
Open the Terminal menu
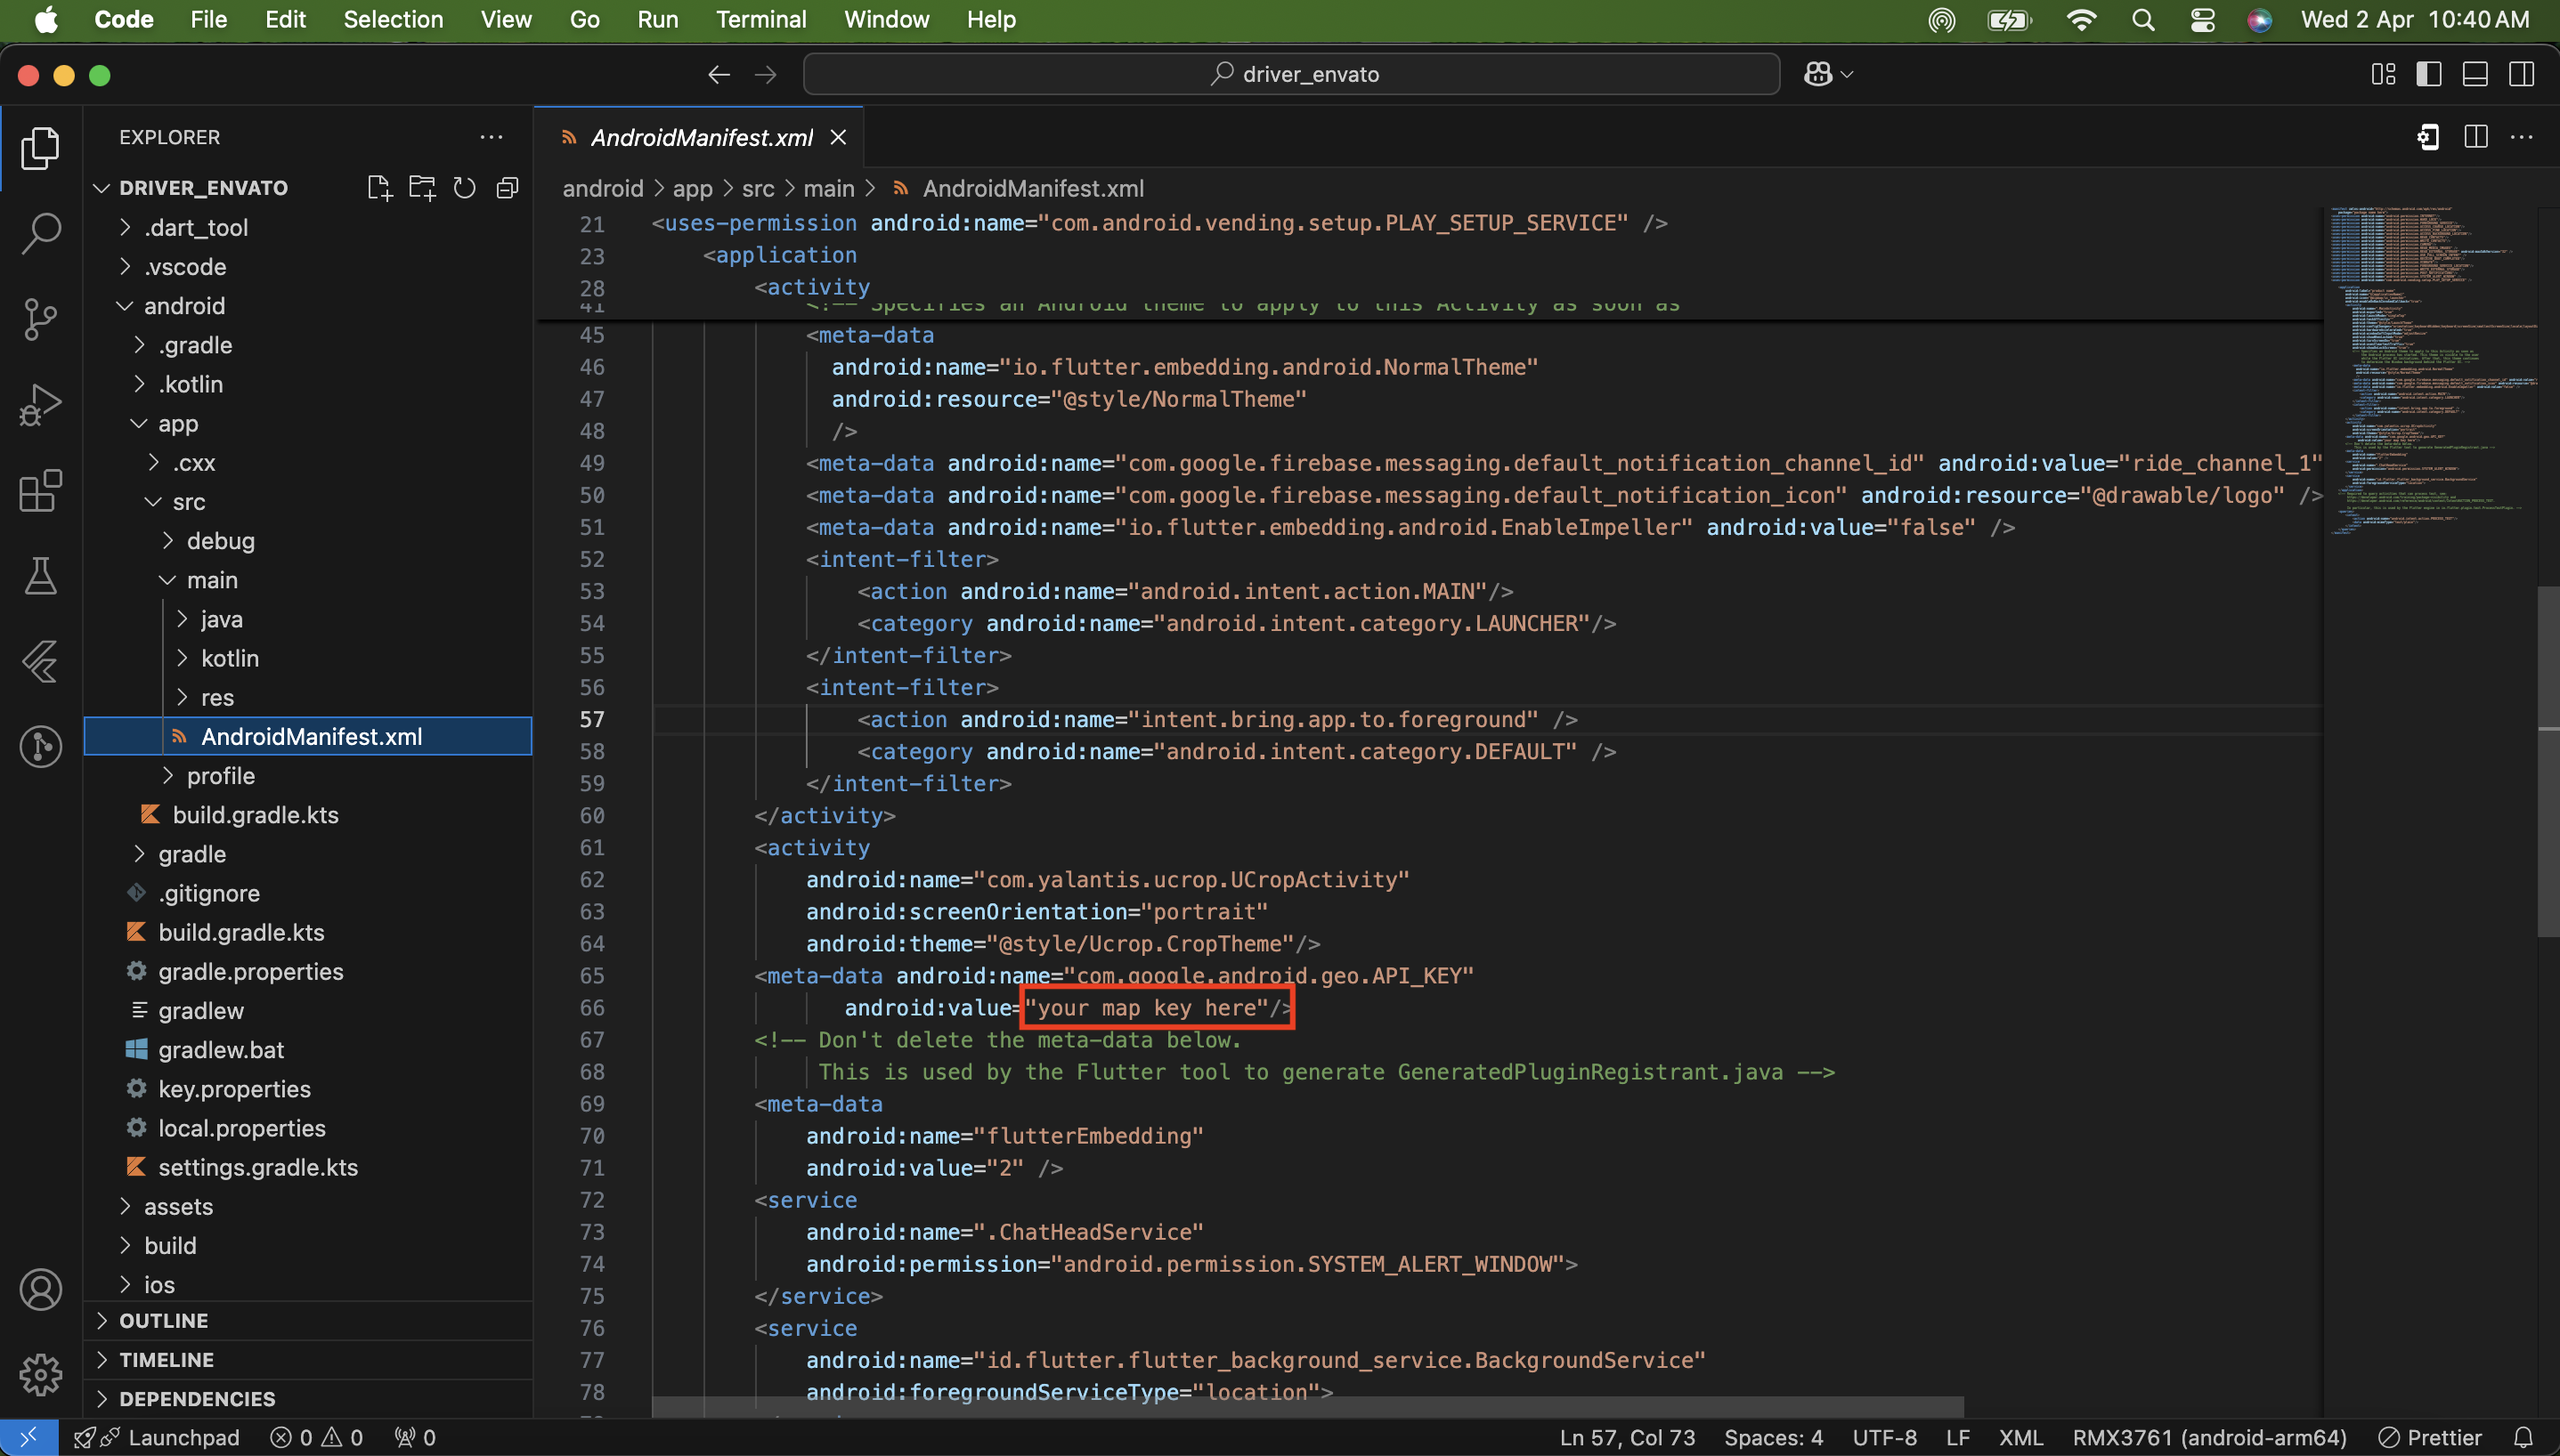pyautogui.click(x=760, y=19)
